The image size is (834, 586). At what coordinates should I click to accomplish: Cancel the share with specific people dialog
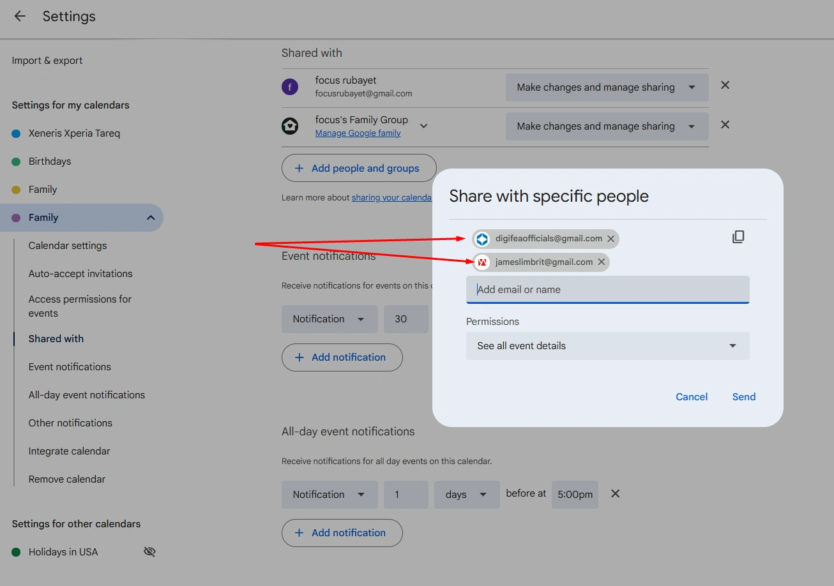pos(691,397)
